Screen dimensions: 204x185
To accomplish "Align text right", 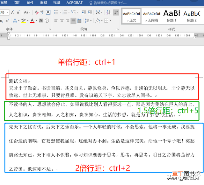I will coord(68,20).
